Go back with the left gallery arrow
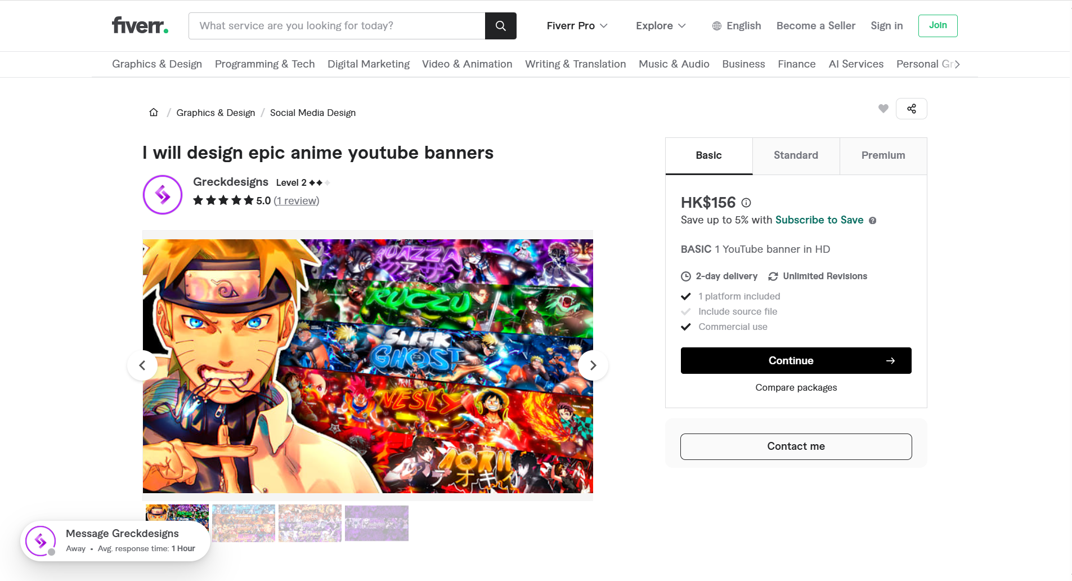The width and height of the screenshot is (1072, 581). 142,365
